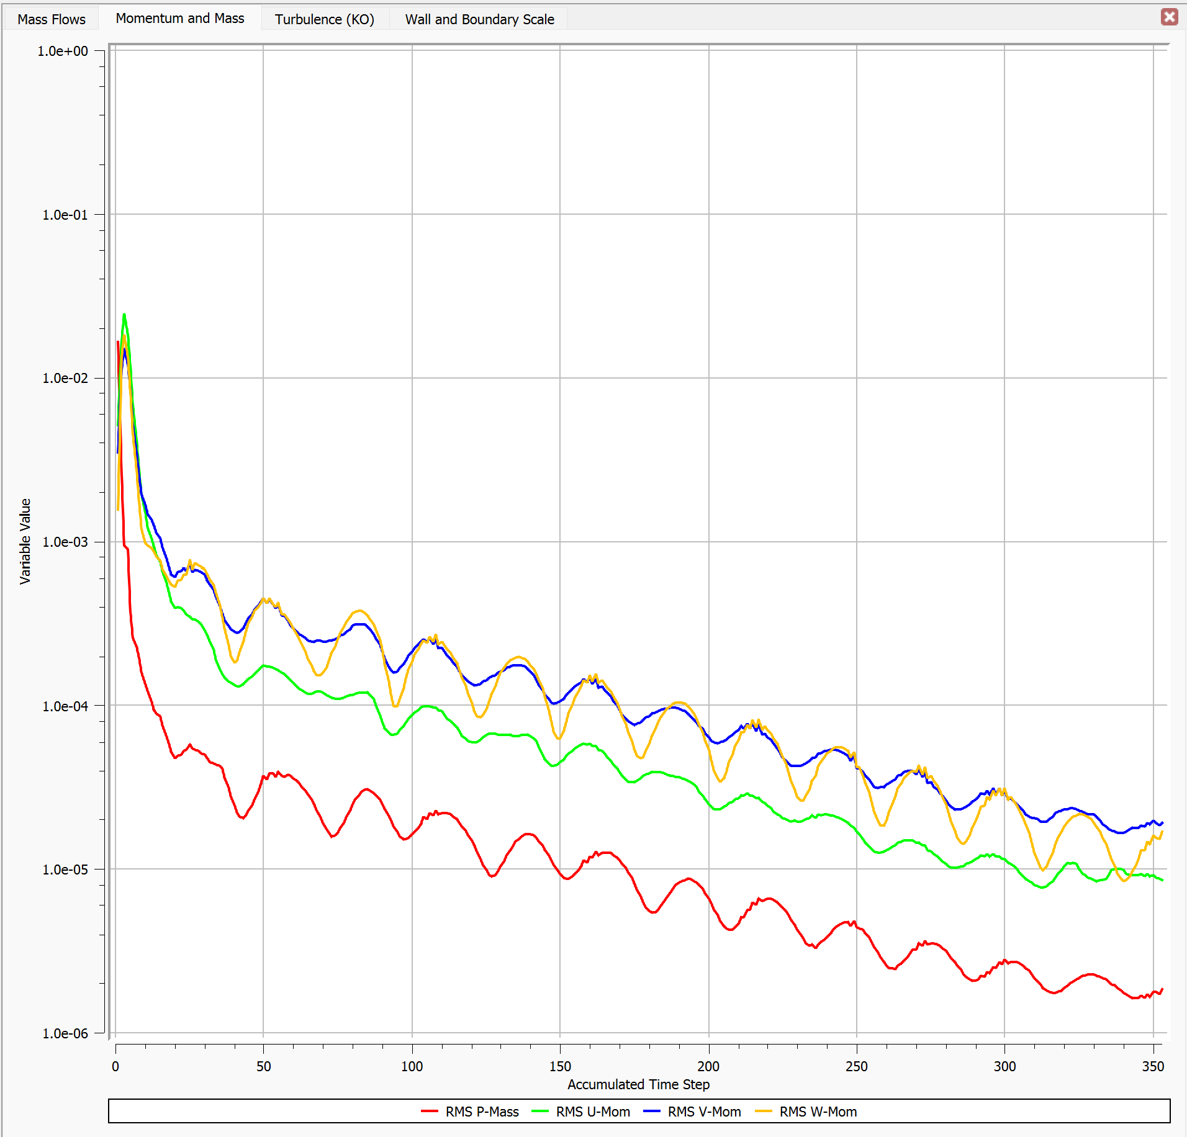Click the Accumulated Time Step axis title
1187x1137 pixels.
pos(638,1084)
